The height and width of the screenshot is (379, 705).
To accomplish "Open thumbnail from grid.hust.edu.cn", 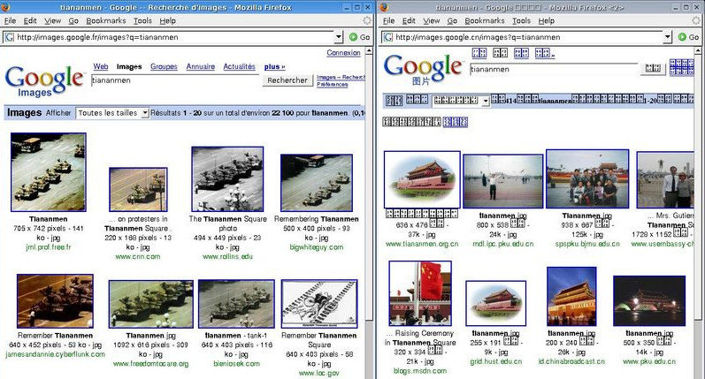I will (496, 303).
